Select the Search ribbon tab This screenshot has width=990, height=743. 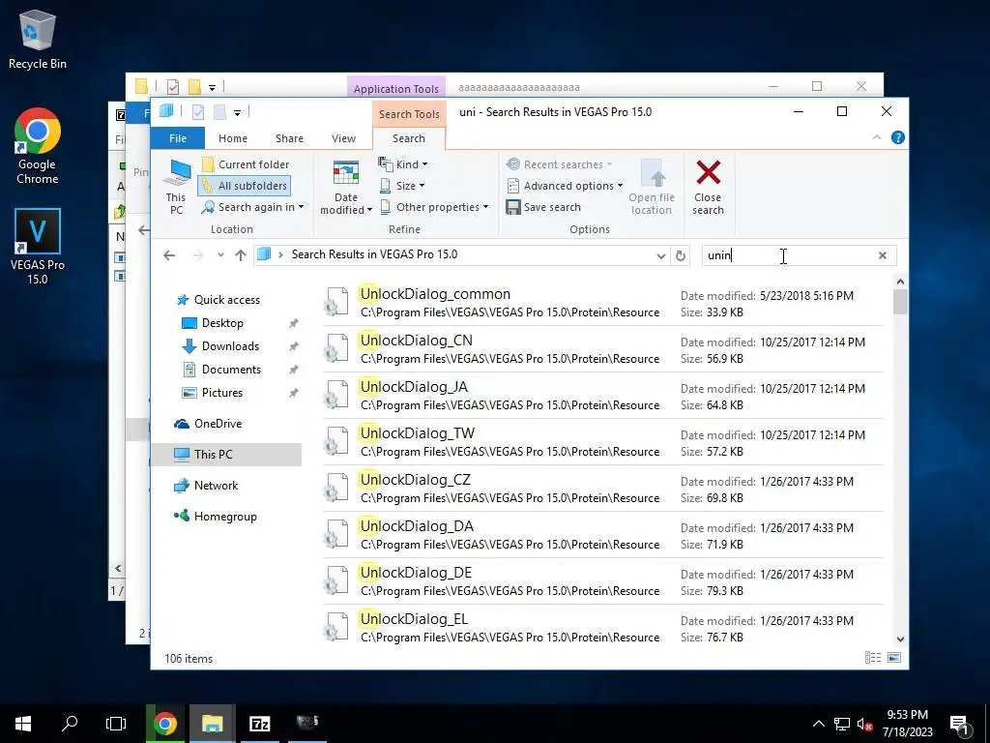pos(409,138)
